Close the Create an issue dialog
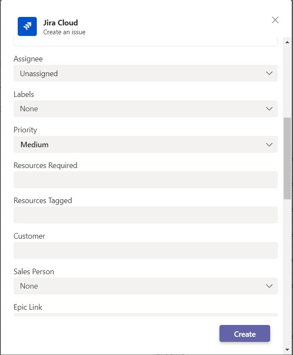The height and width of the screenshot is (355, 293). 275,20
